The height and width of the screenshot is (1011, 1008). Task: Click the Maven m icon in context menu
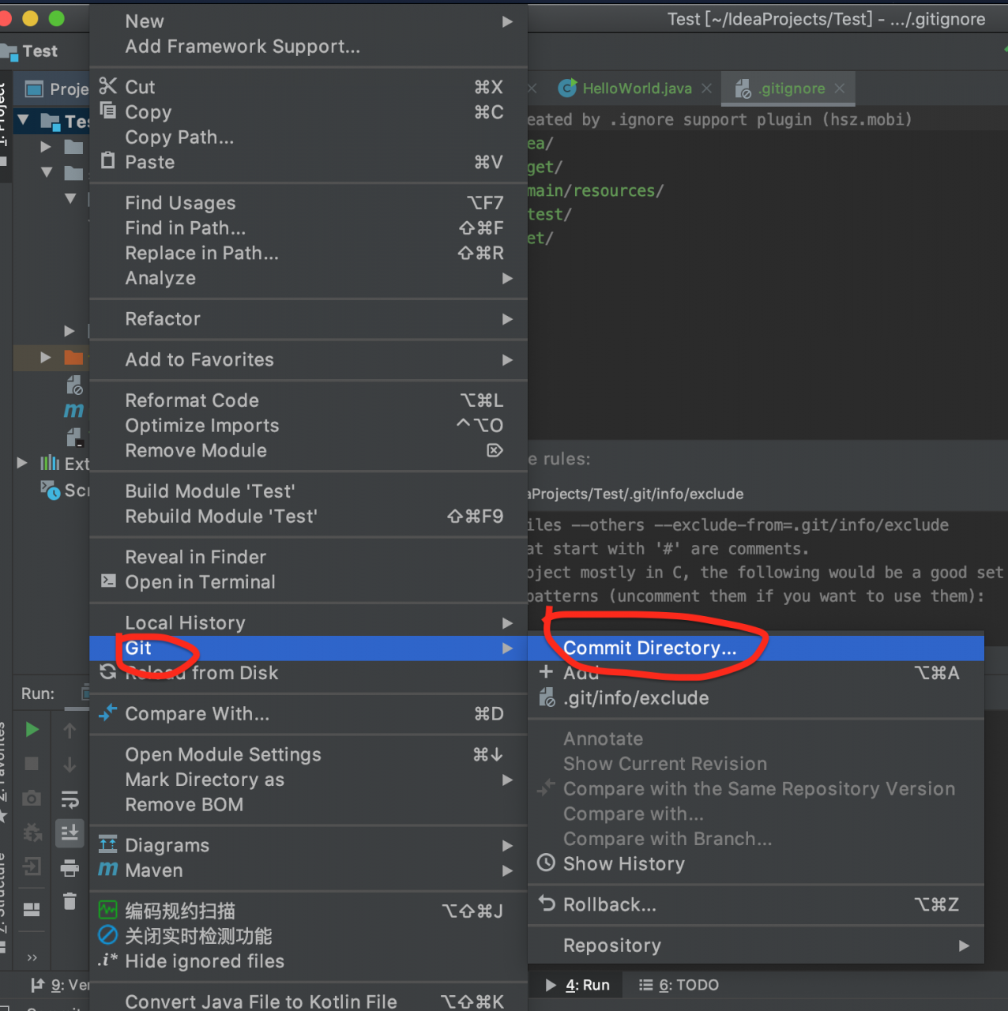[x=108, y=870]
